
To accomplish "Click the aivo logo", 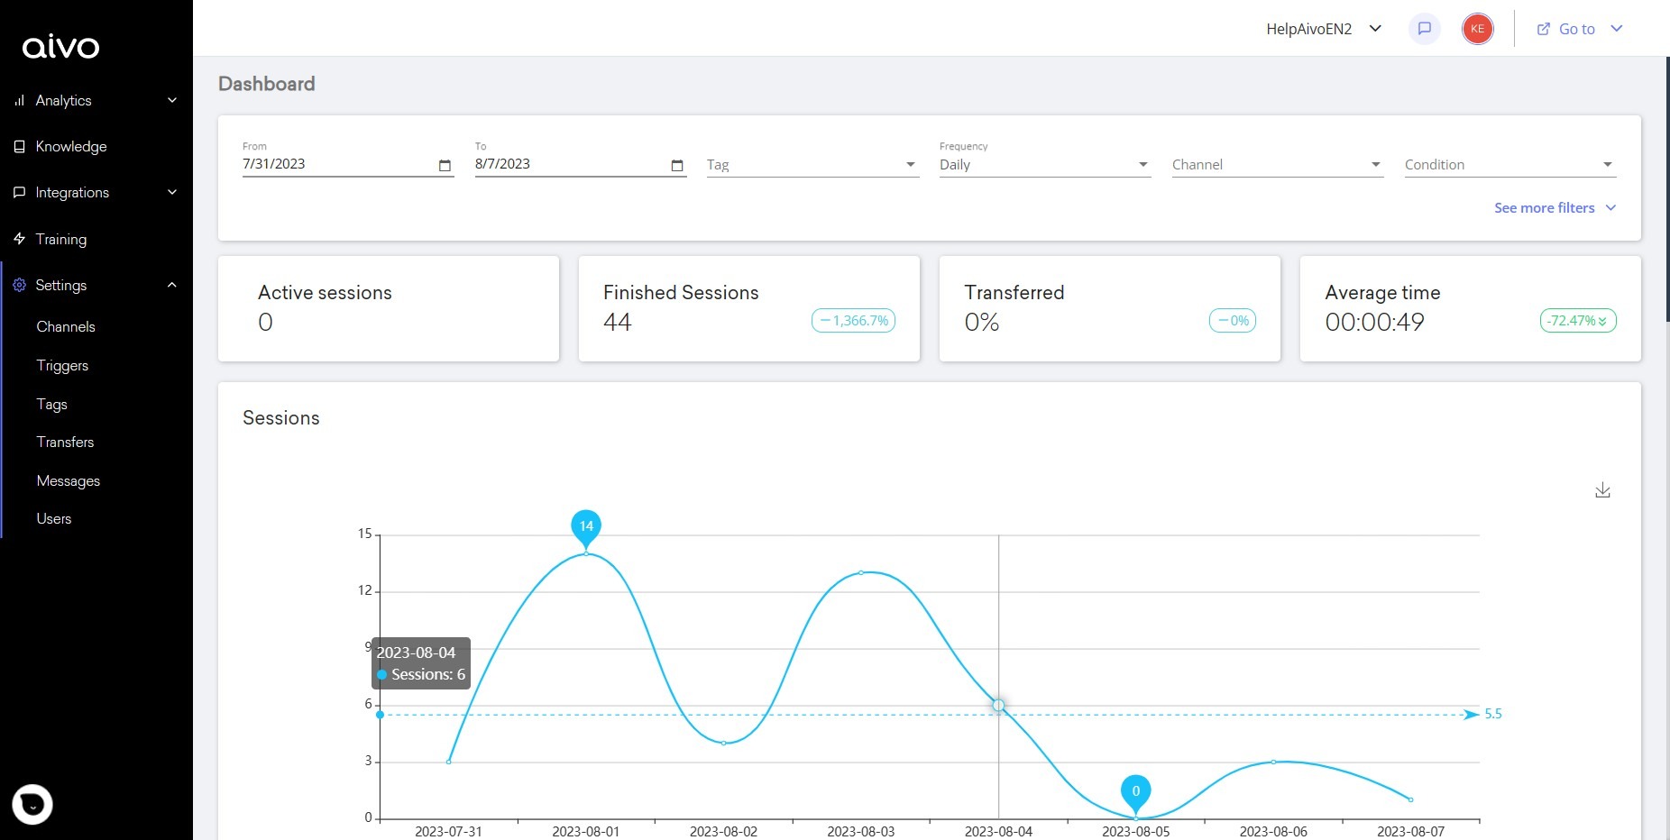I will tap(60, 47).
